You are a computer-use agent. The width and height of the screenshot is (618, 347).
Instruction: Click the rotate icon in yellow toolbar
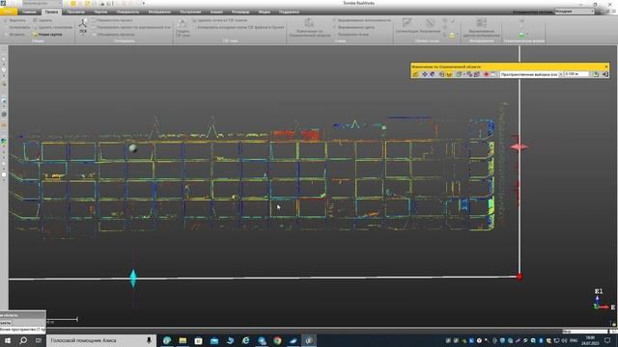click(x=432, y=74)
